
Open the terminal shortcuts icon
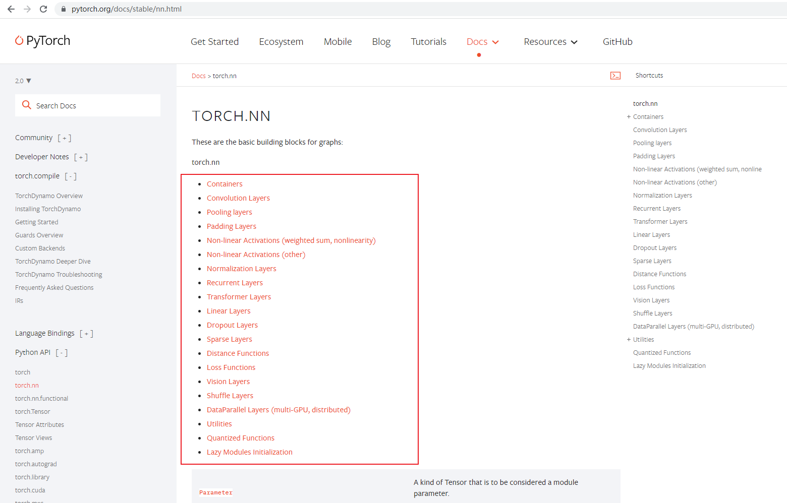pos(615,76)
